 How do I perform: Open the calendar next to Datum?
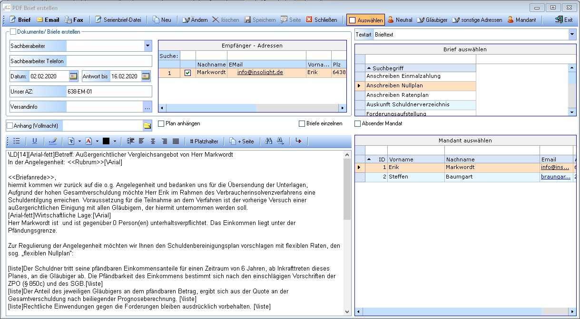[73, 76]
